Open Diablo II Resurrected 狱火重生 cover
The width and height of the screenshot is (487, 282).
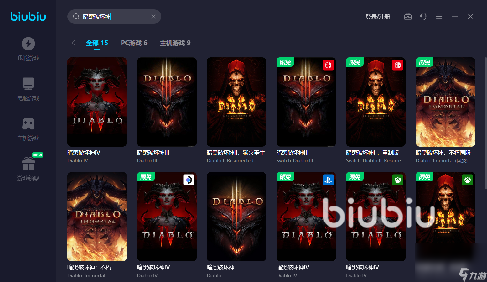coord(236,102)
